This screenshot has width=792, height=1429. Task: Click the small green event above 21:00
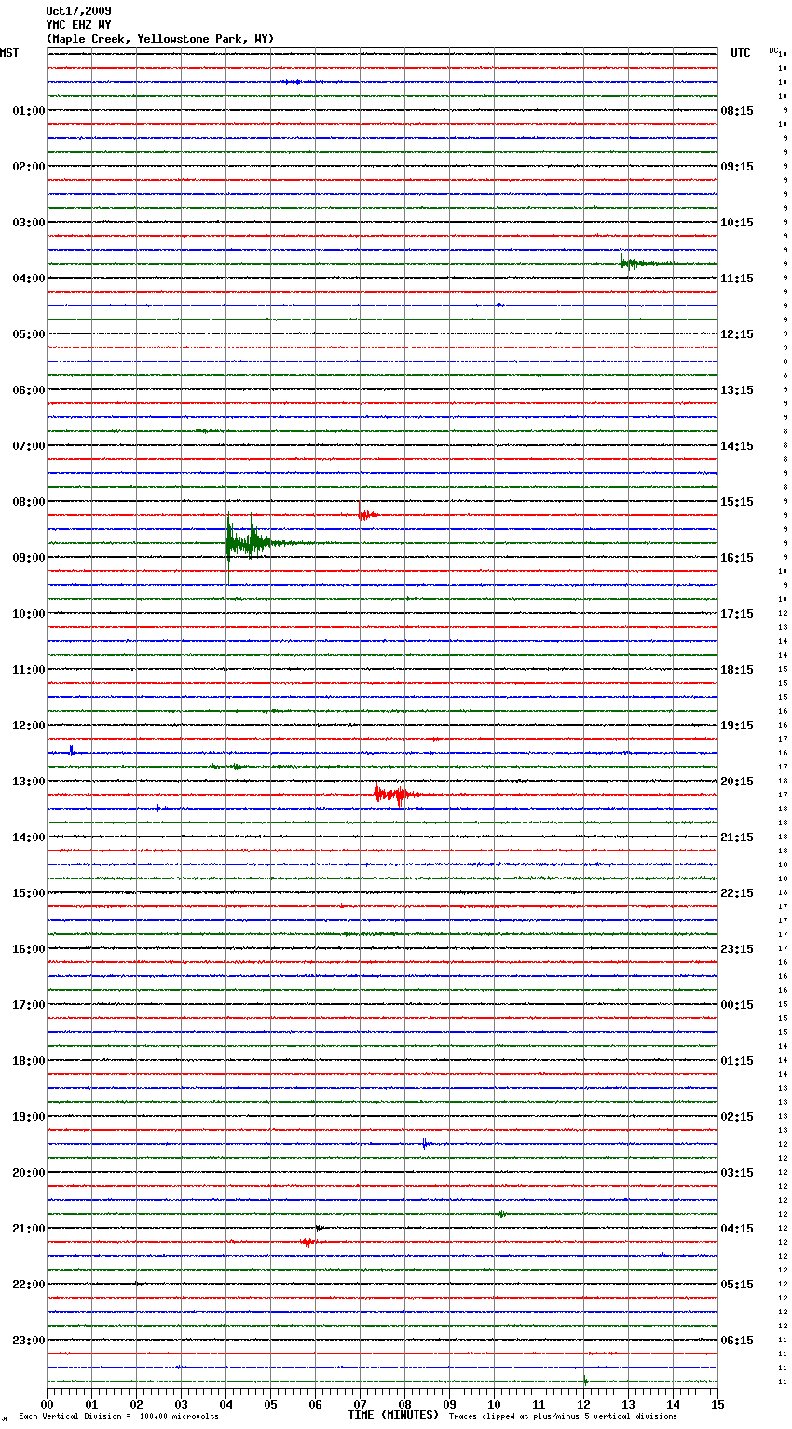501,1214
